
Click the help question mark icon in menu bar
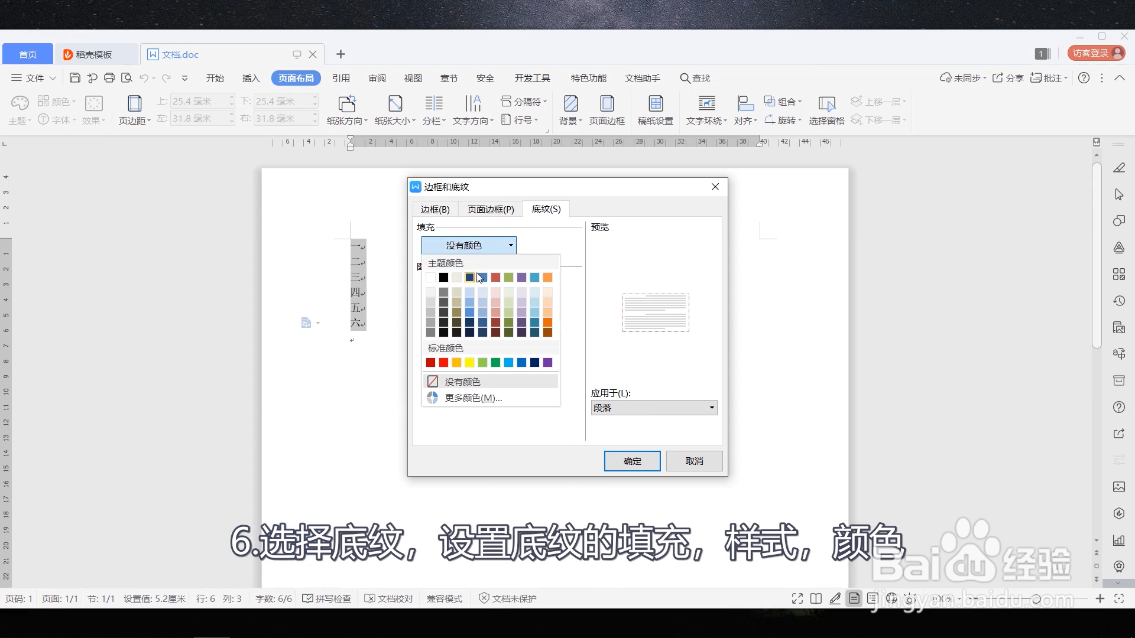click(x=1084, y=78)
